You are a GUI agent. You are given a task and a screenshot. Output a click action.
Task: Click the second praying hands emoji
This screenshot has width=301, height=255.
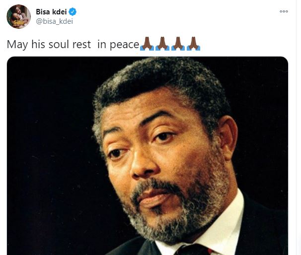tap(162, 44)
